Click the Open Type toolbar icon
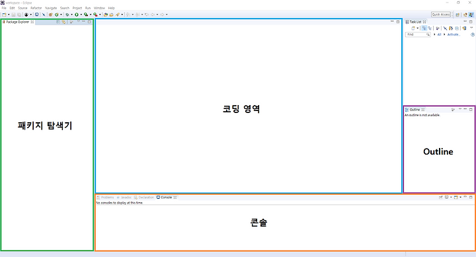Viewport: 476px width, 257px height. 105,15
